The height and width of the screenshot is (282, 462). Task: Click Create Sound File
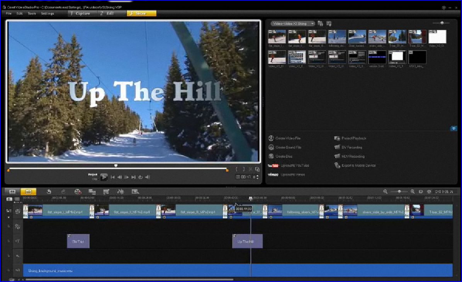(285, 147)
